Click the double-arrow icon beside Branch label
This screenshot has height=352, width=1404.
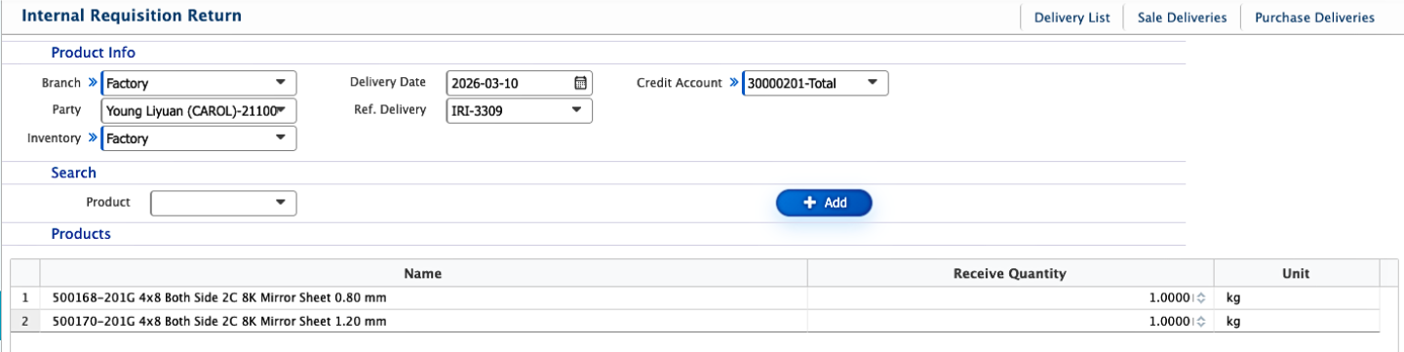94,83
